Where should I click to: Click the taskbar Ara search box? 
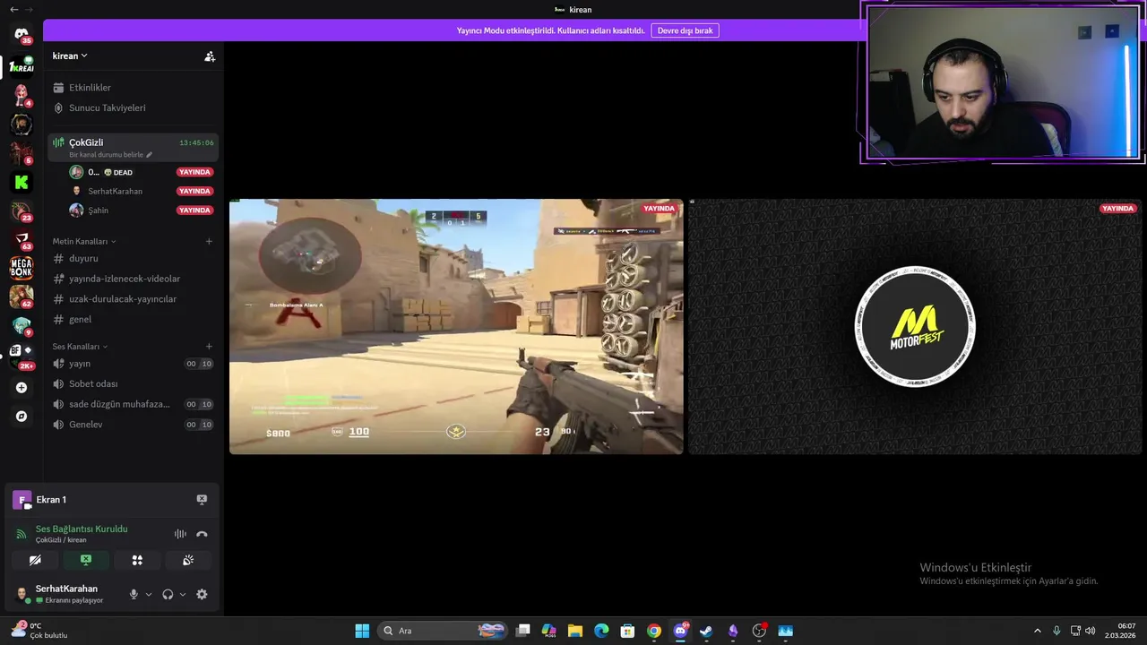(443, 631)
